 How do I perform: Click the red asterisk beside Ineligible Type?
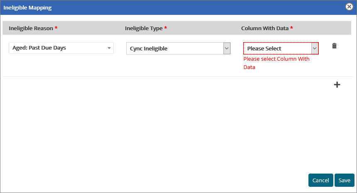(x=166, y=28)
